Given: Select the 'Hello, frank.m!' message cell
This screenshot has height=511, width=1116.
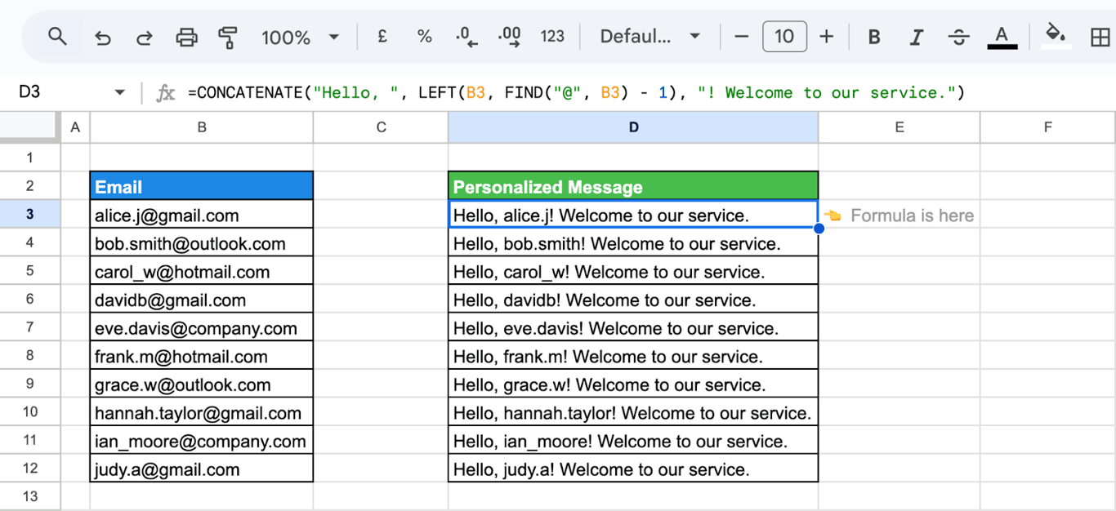Looking at the screenshot, I should coord(633,355).
